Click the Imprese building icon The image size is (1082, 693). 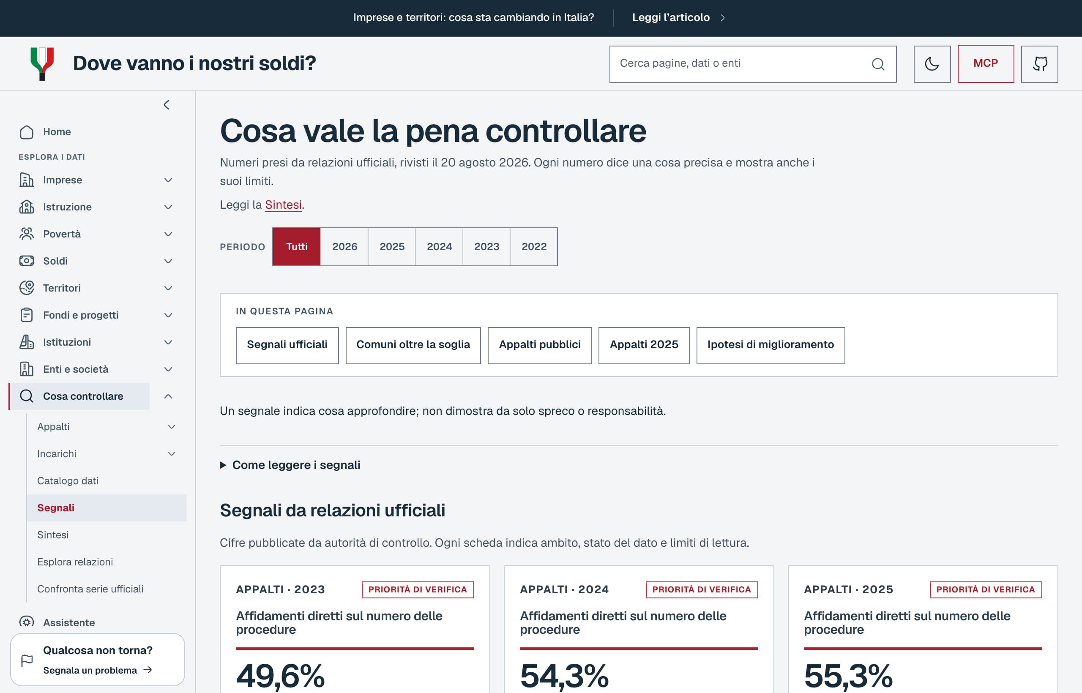(x=27, y=180)
